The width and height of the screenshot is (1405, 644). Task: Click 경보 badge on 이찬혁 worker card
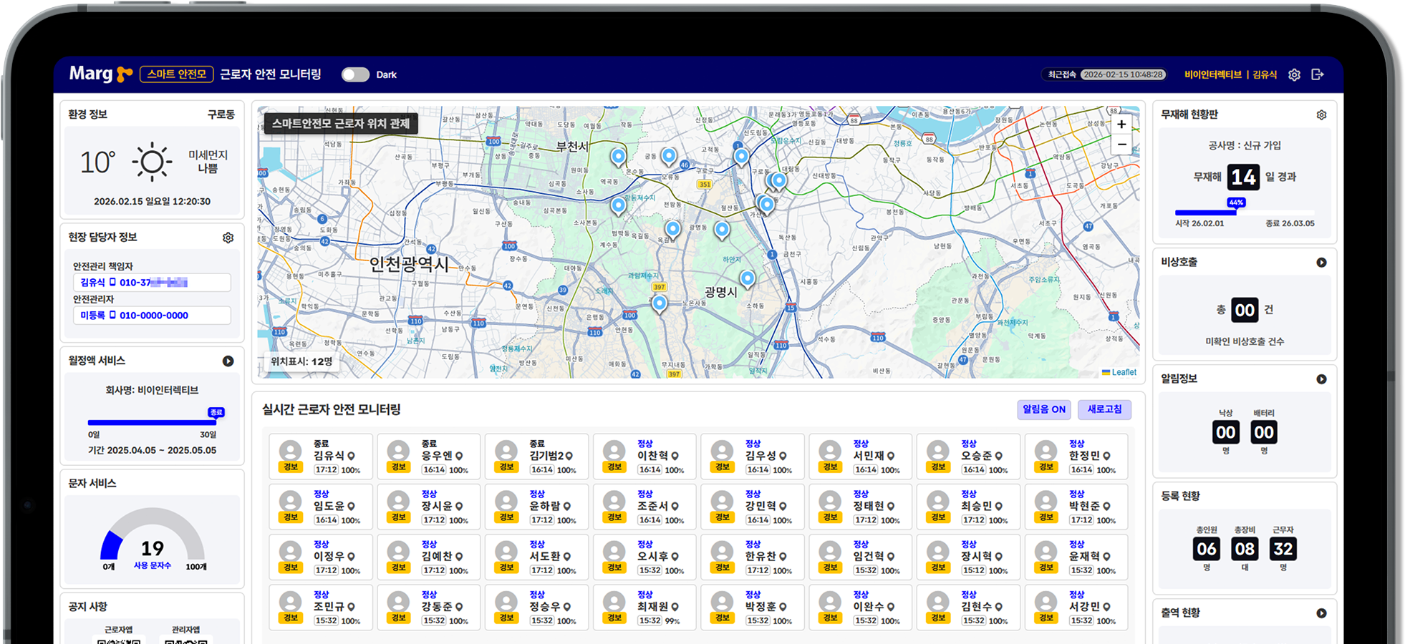[614, 467]
